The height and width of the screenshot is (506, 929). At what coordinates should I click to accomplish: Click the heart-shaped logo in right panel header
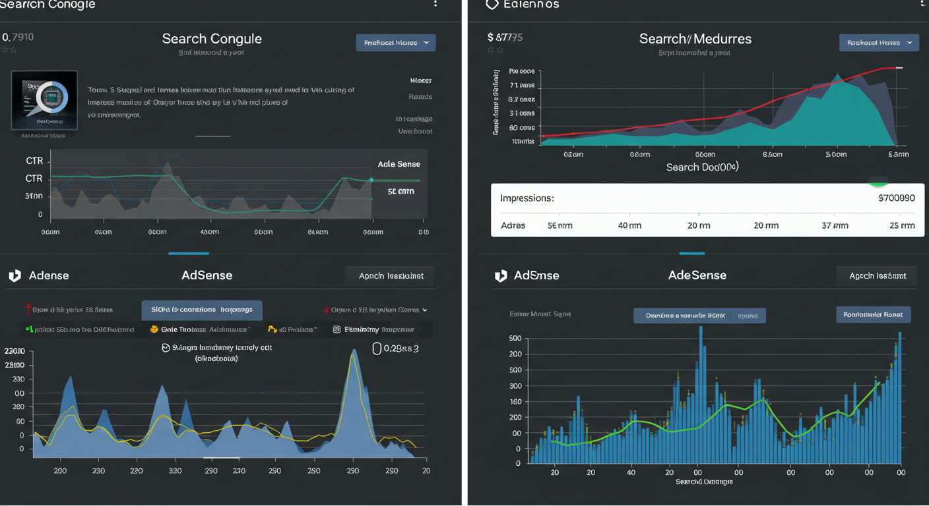click(x=492, y=4)
